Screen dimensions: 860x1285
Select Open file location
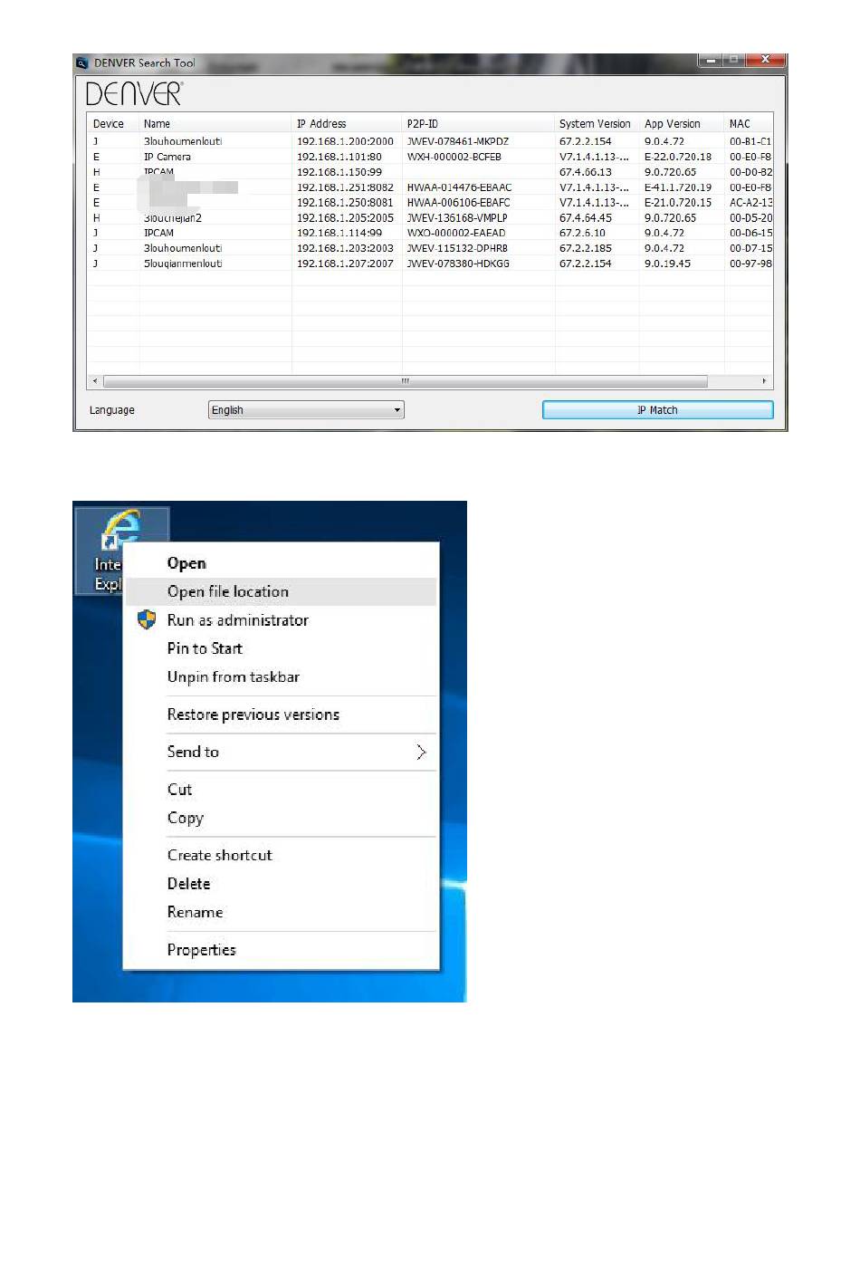pyautogui.click(x=228, y=591)
